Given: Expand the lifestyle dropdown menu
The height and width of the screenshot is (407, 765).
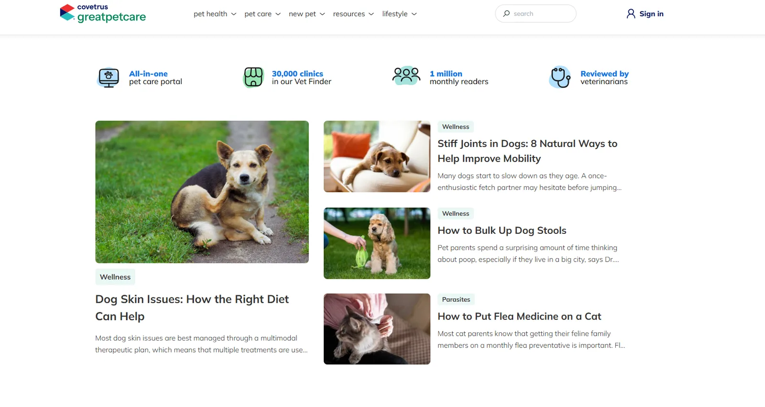Looking at the screenshot, I should tap(400, 14).
